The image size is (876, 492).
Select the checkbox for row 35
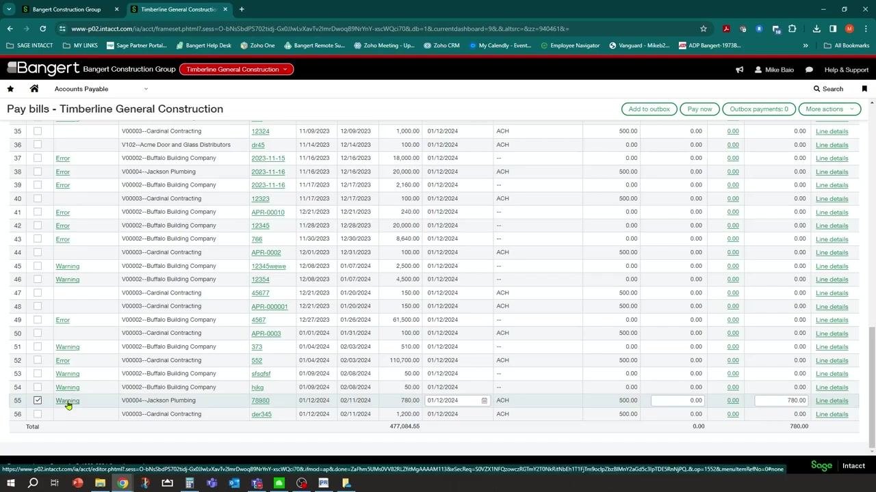[38, 131]
